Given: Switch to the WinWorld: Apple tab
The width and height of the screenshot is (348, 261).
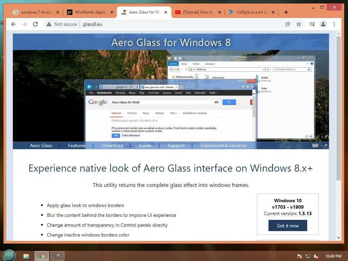Looking at the screenshot, I should click(x=90, y=12).
